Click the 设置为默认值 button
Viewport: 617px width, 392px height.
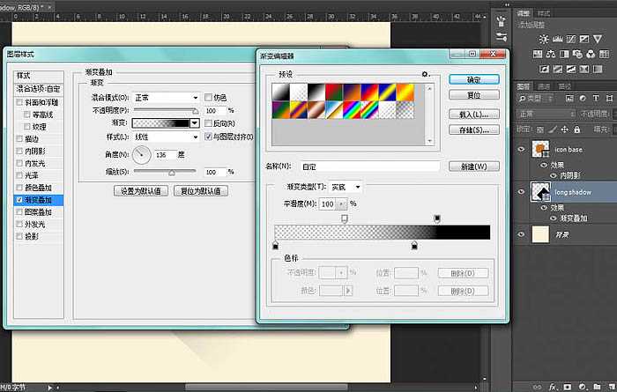click(x=139, y=191)
